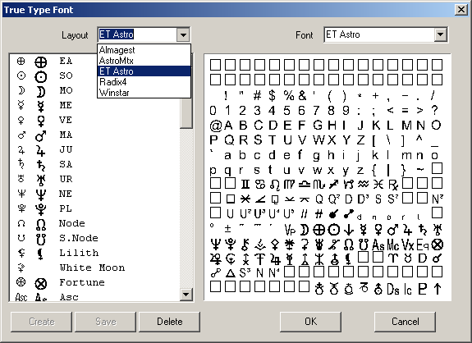472x343 pixels.
Task: Click the large Fortune symbol in Fortune row
Action: [x=41, y=283]
